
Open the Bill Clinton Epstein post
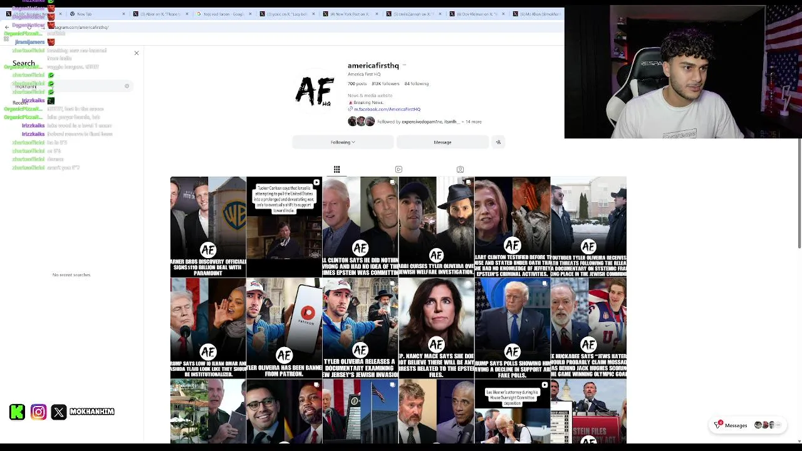(x=360, y=227)
